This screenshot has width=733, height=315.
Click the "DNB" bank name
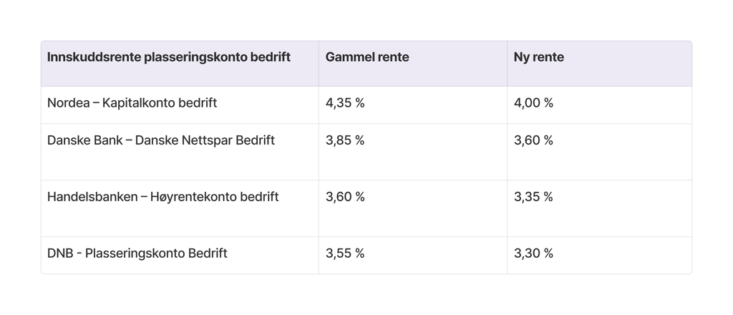click(59, 253)
